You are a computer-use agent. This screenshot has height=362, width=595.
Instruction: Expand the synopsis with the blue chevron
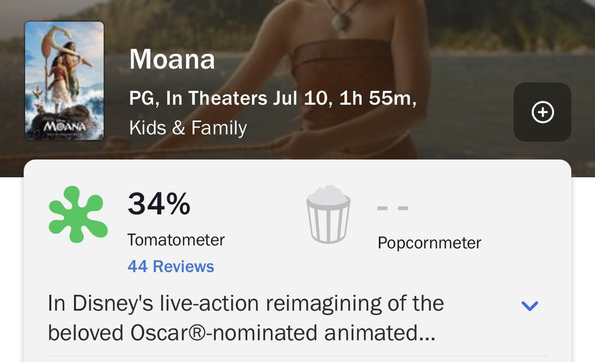529,306
